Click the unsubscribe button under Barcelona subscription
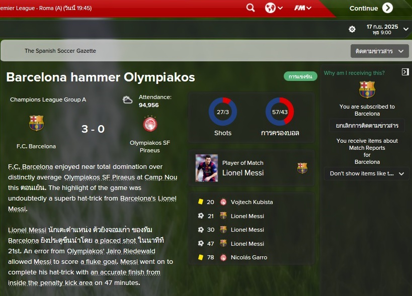 pyautogui.click(x=367, y=126)
